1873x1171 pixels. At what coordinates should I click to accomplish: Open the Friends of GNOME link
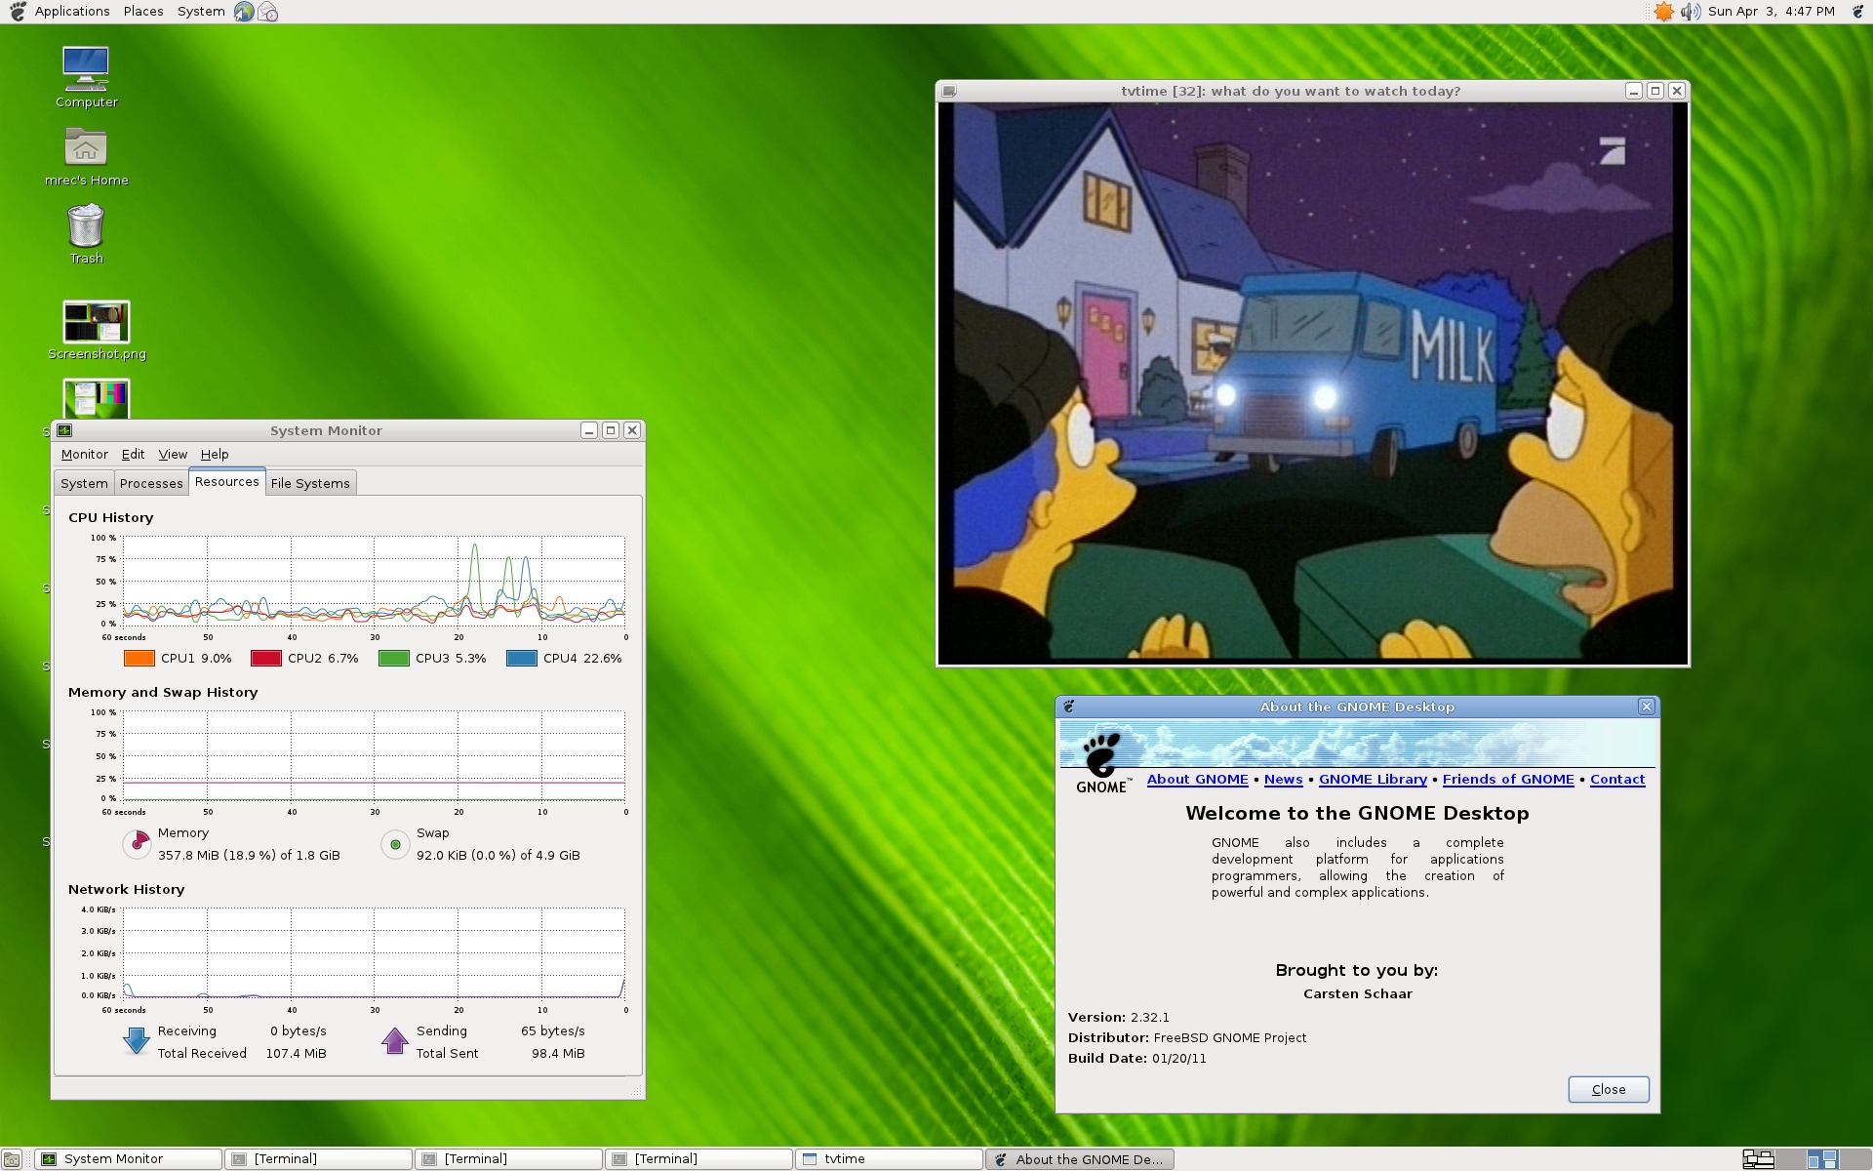tap(1508, 780)
